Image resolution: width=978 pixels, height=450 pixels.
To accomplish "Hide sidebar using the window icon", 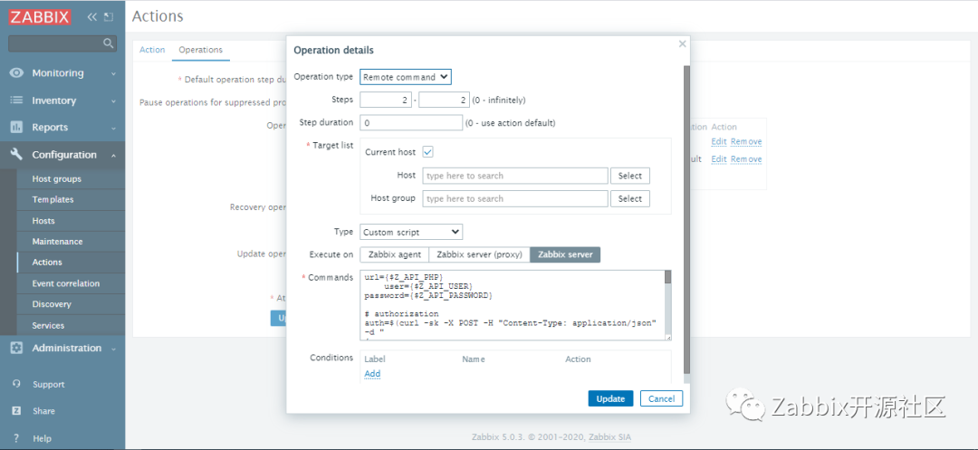I will click(109, 17).
